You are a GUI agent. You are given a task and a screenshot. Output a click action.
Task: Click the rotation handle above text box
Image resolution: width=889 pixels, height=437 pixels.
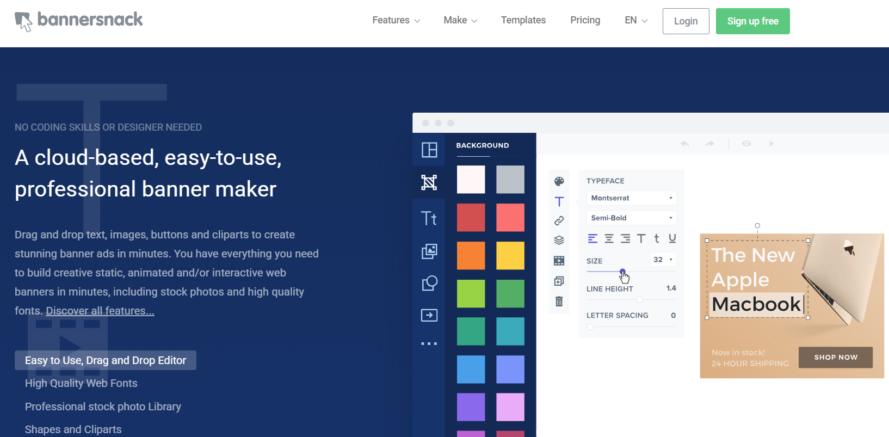coord(757,225)
